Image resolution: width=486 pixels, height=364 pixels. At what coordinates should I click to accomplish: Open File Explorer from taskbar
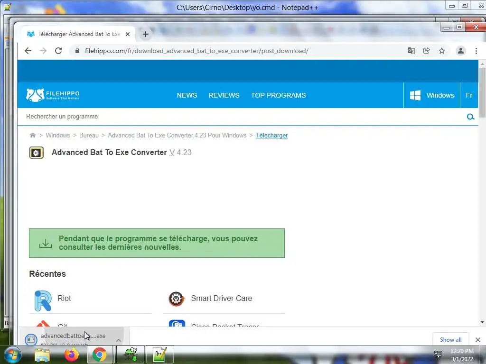(42, 355)
